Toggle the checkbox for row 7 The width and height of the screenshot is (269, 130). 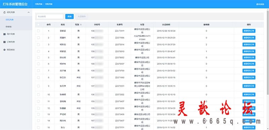38,70
